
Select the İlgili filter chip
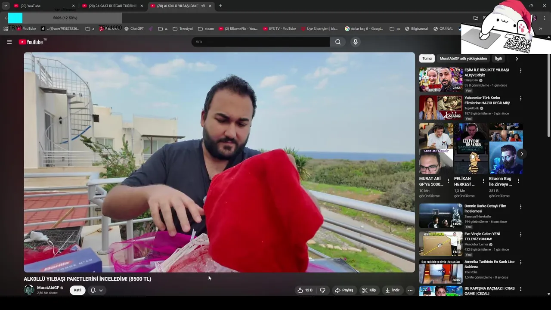point(498,59)
